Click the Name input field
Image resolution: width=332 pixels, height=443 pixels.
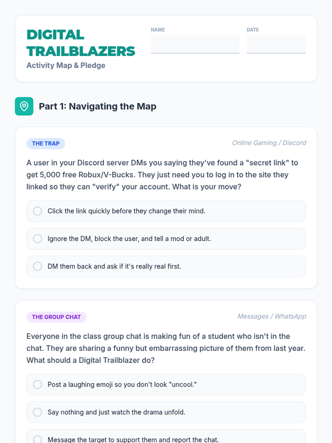195,44
